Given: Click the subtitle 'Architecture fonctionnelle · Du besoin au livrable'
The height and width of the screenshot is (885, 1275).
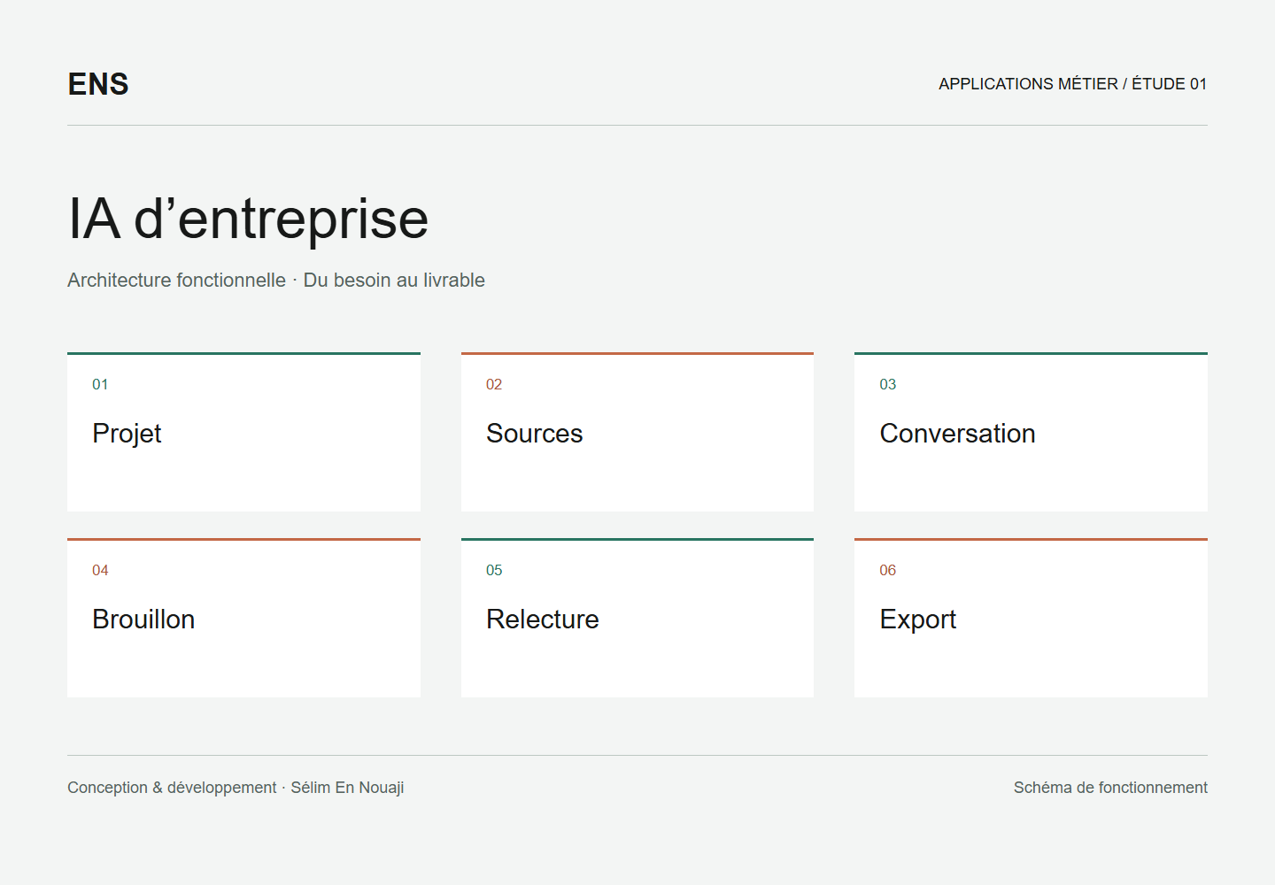Looking at the screenshot, I should coord(276,280).
